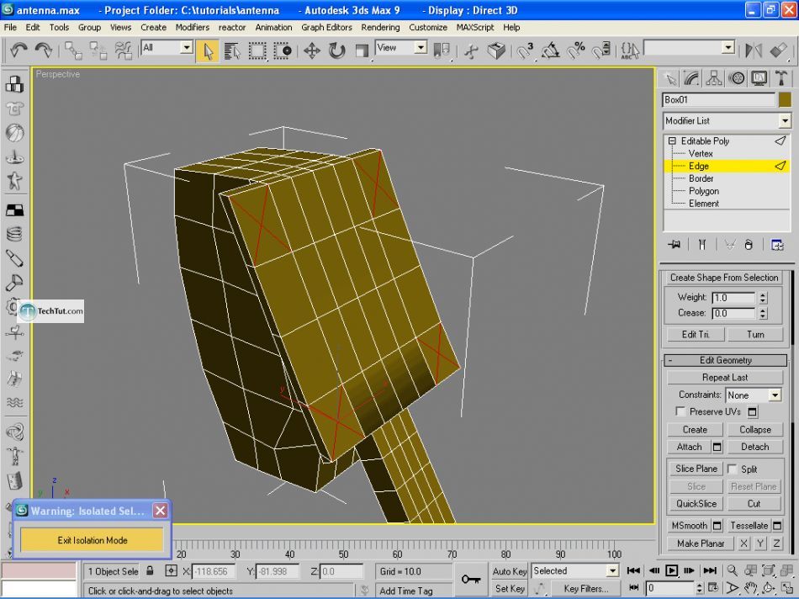This screenshot has width=799, height=599.
Task: Click the Play Animation button
Action: (671, 570)
